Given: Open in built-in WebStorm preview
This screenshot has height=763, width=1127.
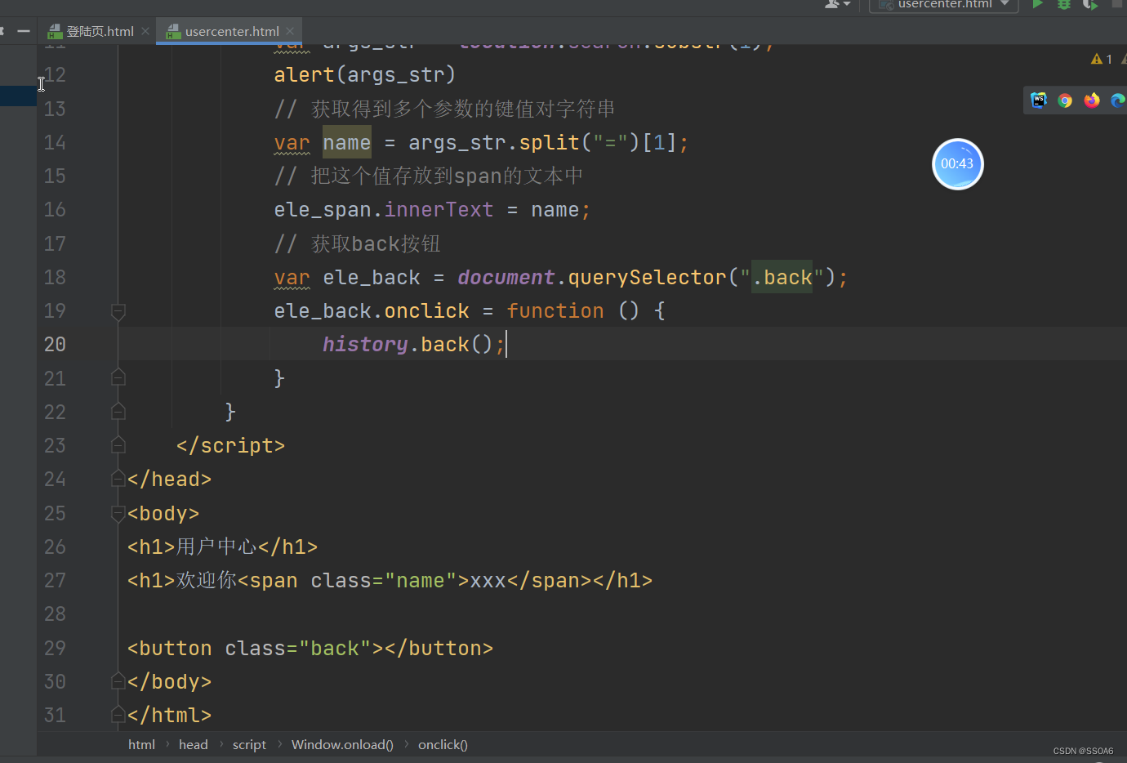Looking at the screenshot, I should [1038, 100].
